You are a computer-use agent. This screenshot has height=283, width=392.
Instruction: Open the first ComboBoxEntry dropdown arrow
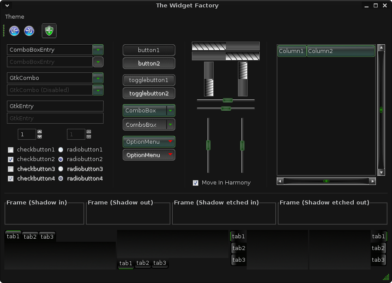(98, 49)
